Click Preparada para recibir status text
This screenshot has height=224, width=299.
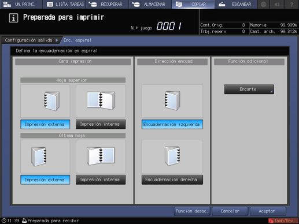coord(53,221)
